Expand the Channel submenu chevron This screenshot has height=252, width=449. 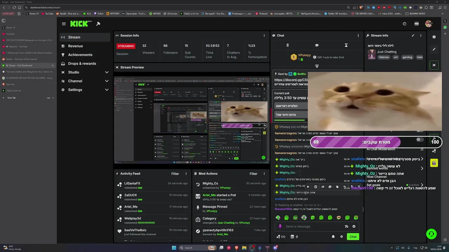tap(107, 81)
